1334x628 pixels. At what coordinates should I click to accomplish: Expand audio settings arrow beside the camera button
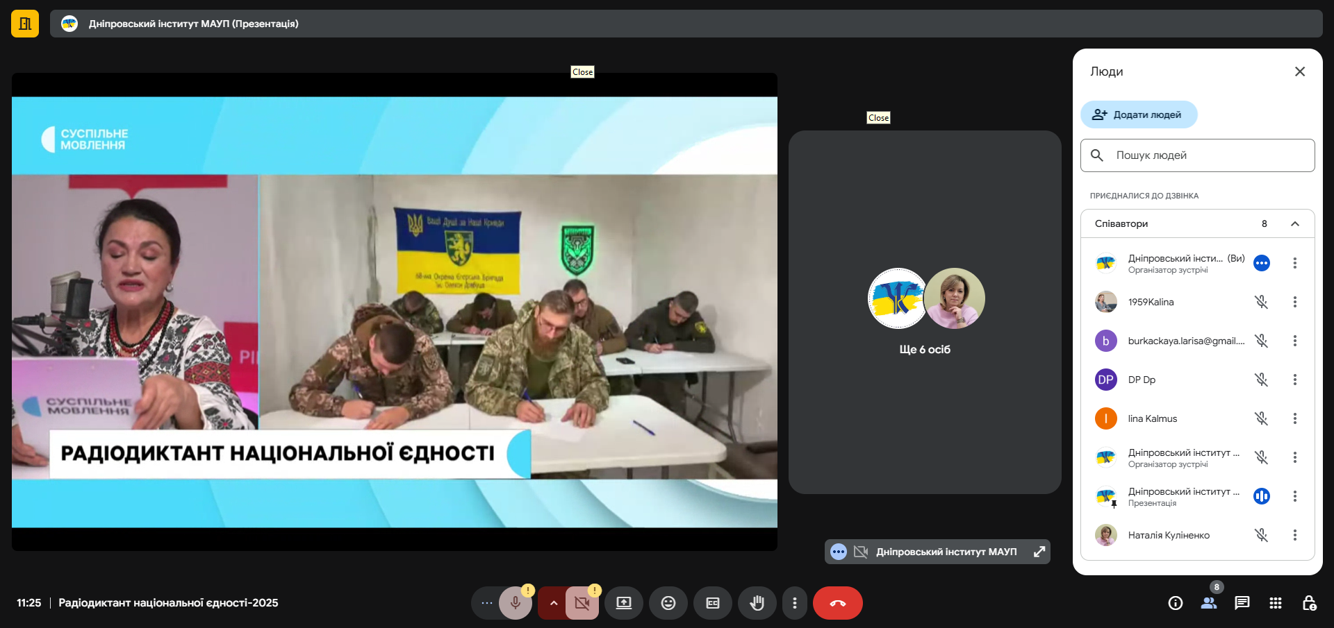pyautogui.click(x=553, y=603)
